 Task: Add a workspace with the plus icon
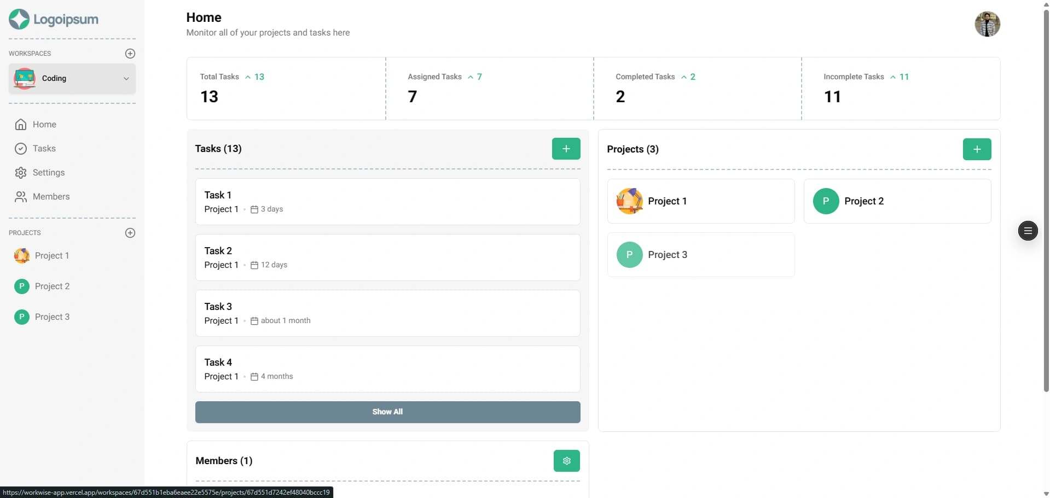tap(130, 54)
